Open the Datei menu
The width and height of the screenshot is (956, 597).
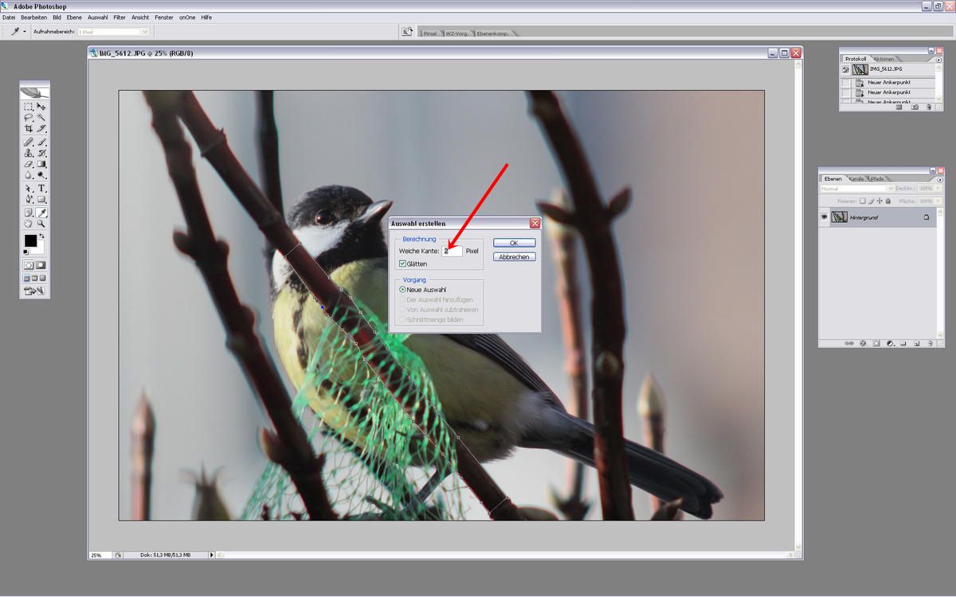9,17
